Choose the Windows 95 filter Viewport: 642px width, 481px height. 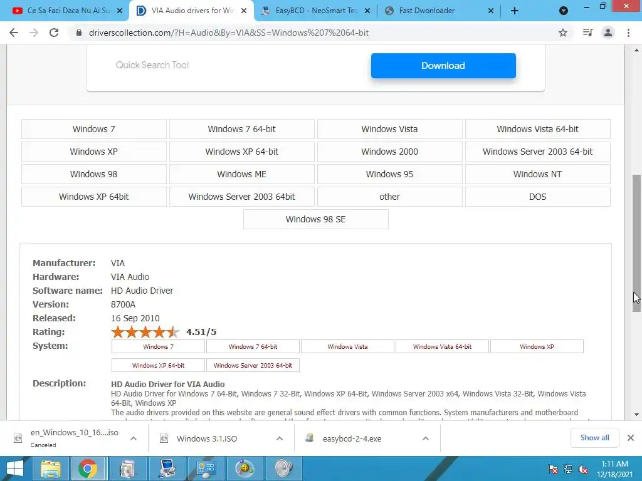click(389, 174)
